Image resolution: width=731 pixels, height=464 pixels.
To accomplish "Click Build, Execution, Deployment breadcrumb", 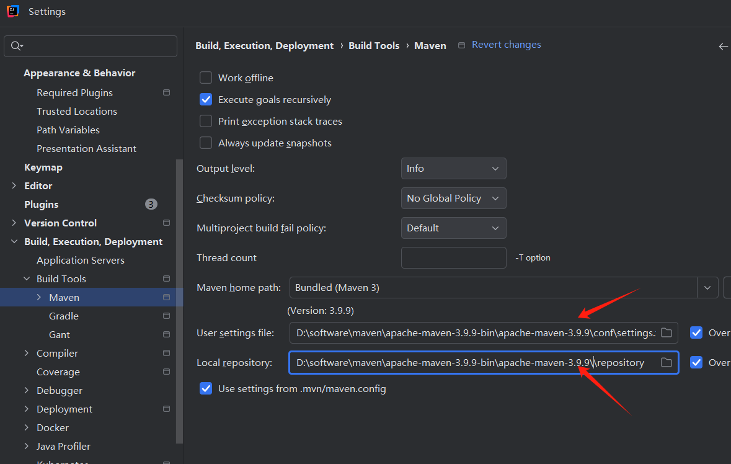I will tap(264, 46).
